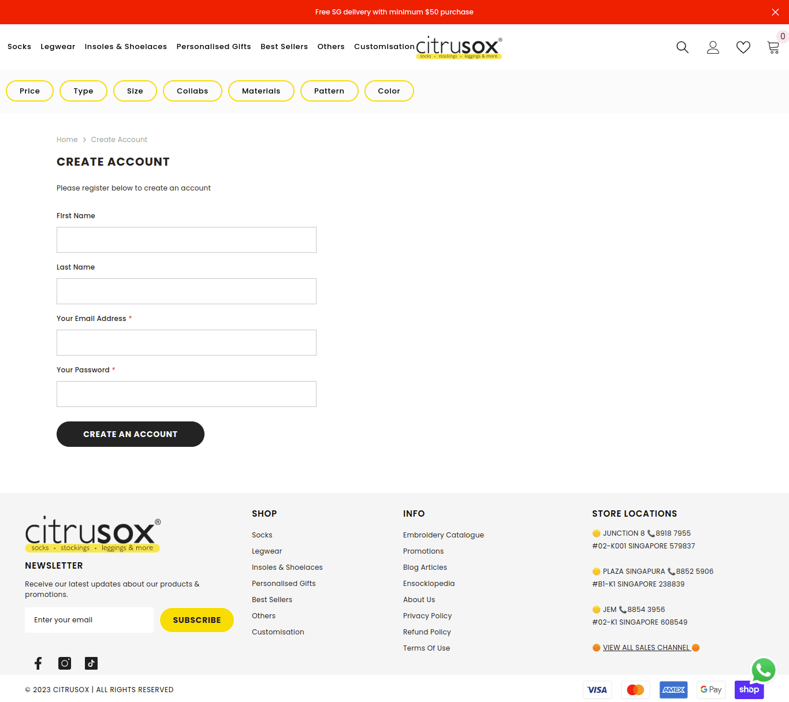Screen dimensions: 789x702
Task: Open the Instagram icon in footer
Action: [65, 663]
